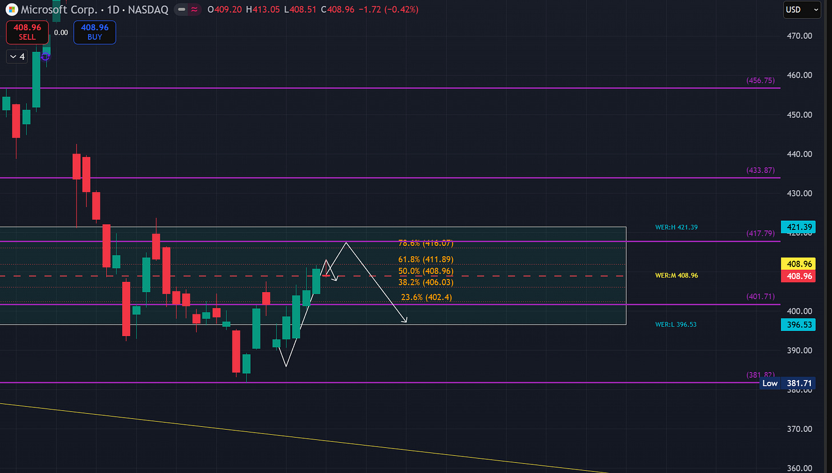Click the WER:L 396.53 label

point(676,324)
